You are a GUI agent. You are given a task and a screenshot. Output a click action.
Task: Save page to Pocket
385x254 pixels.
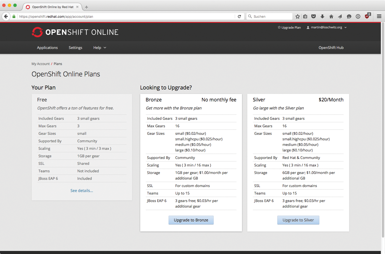[313, 16]
